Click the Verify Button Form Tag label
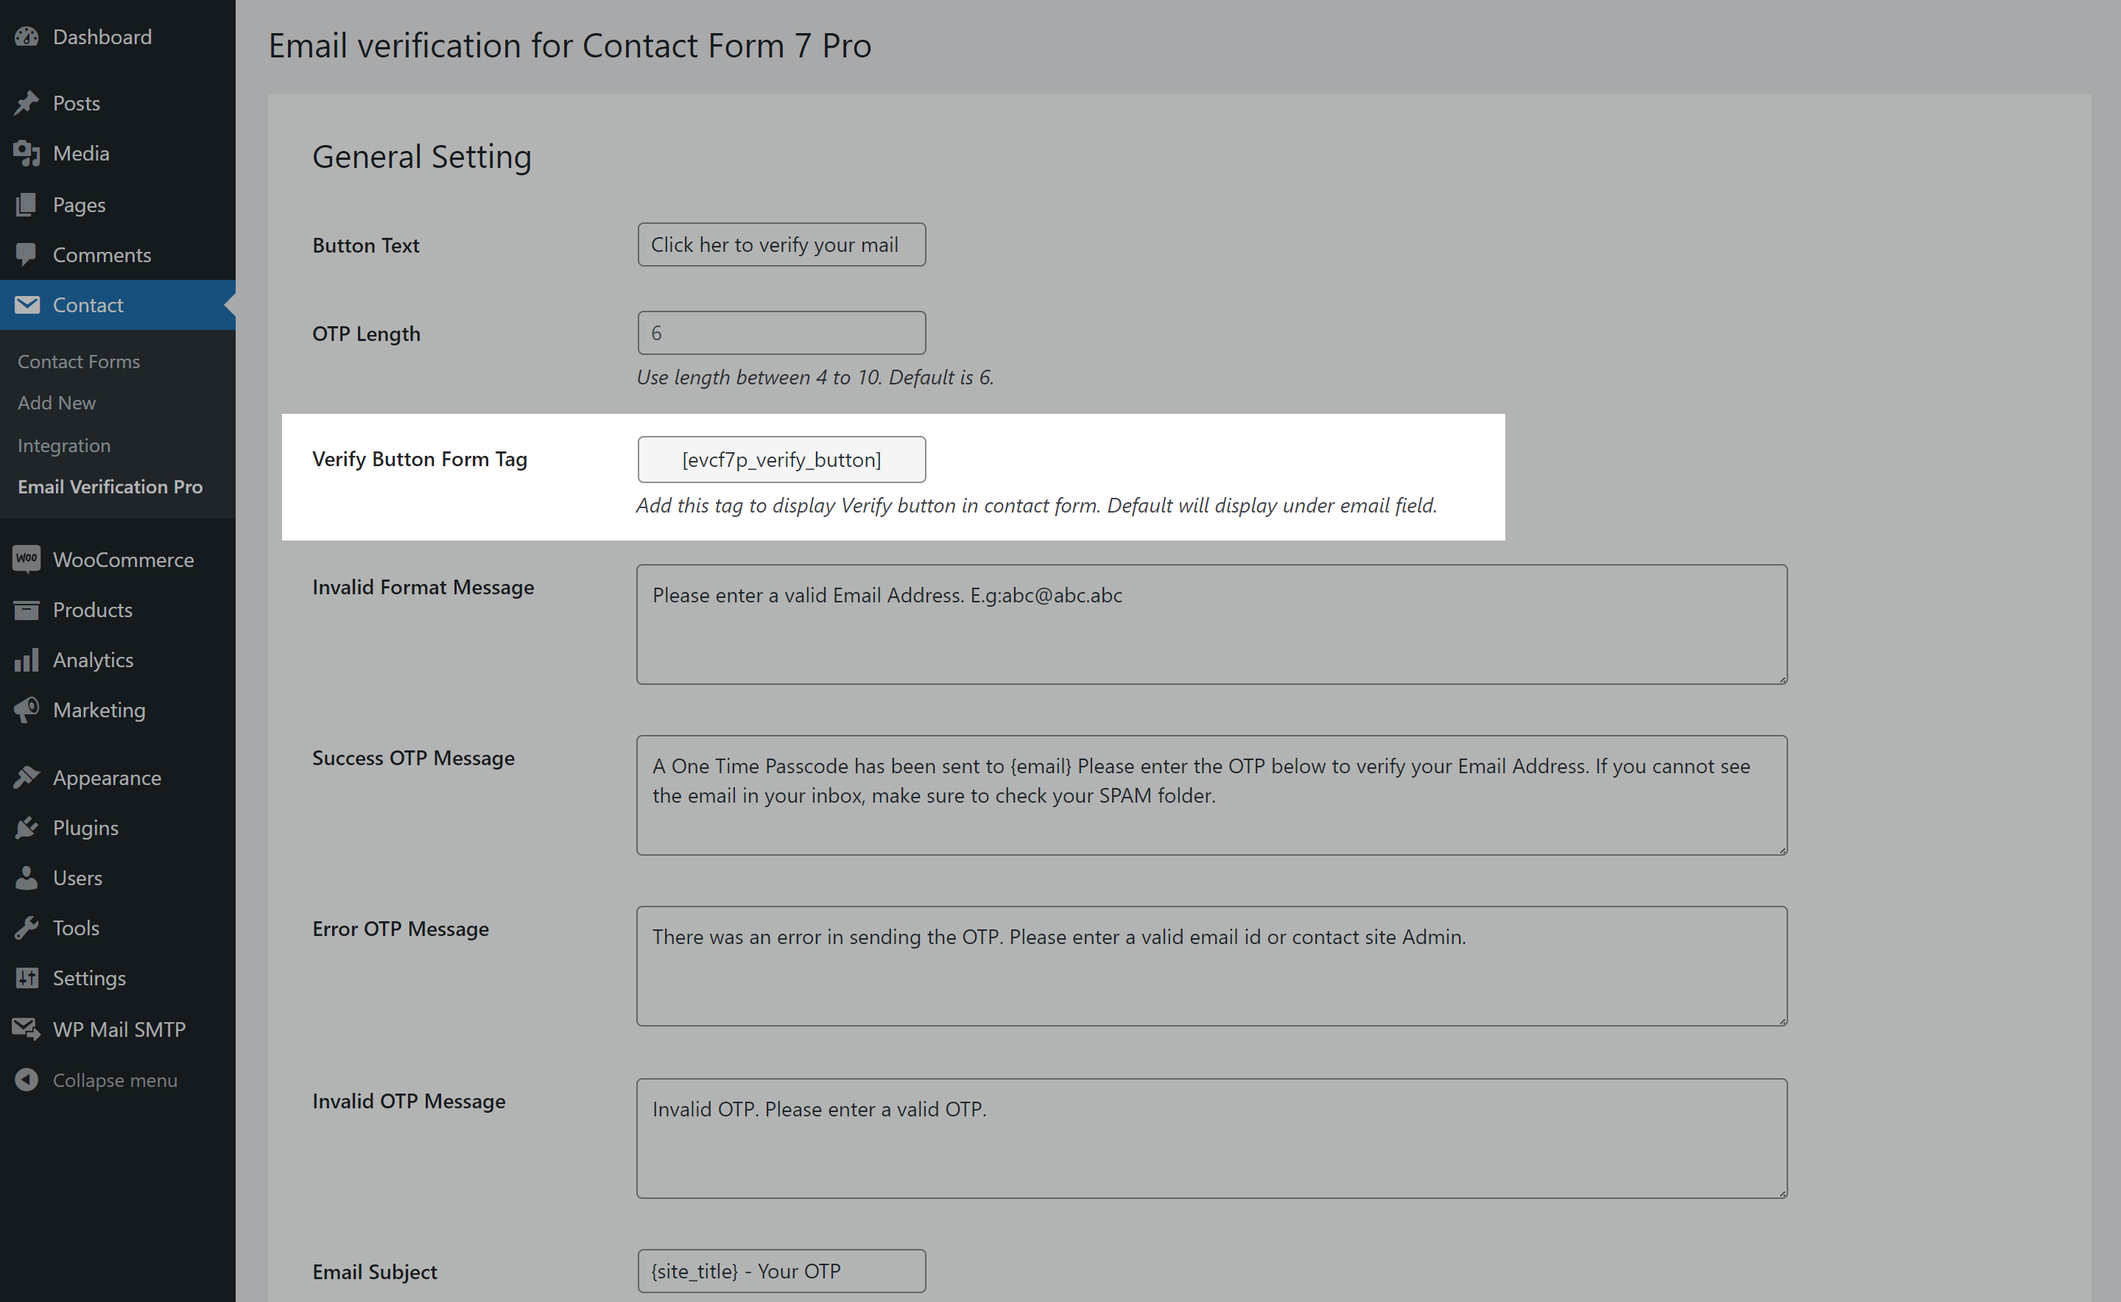Viewport: 2121px width, 1302px height. [x=419, y=459]
